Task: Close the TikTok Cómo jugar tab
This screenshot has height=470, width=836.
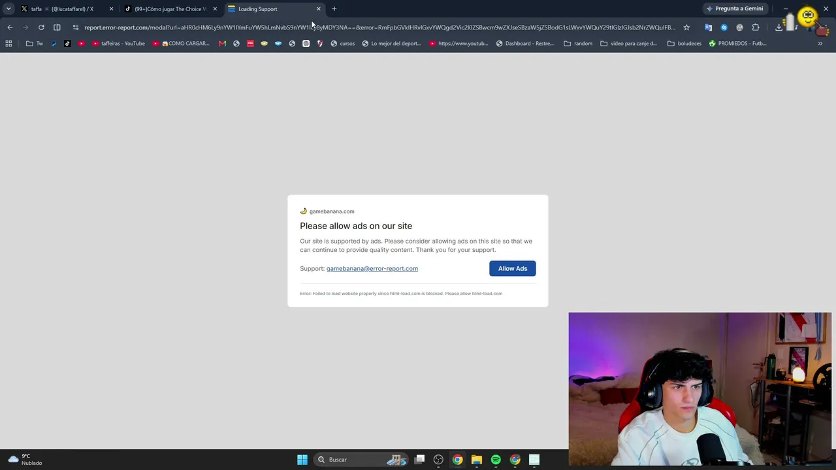Action: (x=215, y=9)
